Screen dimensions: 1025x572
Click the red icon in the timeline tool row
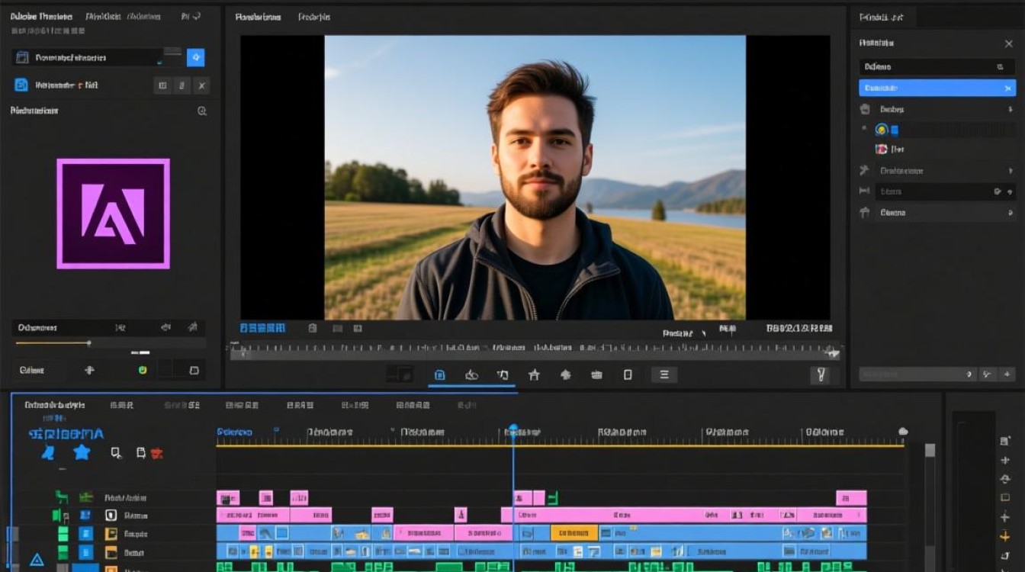(x=157, y=453)
